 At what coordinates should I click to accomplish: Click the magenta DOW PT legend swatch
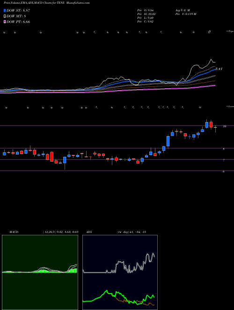click(x=5, y=22)
